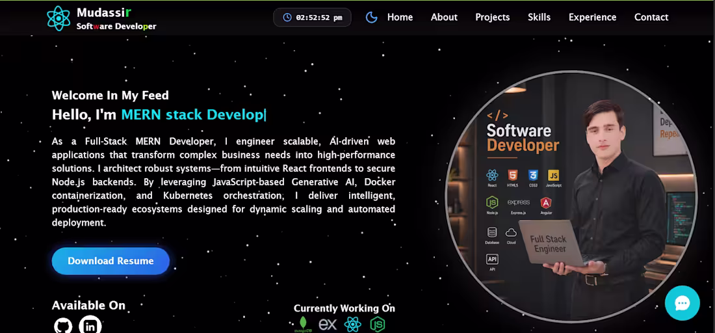Click Mudassir name in header
The width and height of the screenshot is (715, 333).
(x=104, y=12)
